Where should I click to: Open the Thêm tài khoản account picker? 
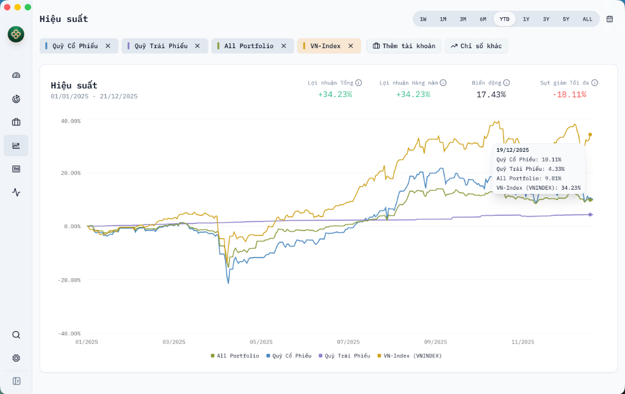pos(403,46)
